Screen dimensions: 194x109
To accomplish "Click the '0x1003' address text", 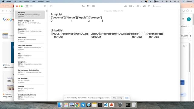I will pos(137,37).
